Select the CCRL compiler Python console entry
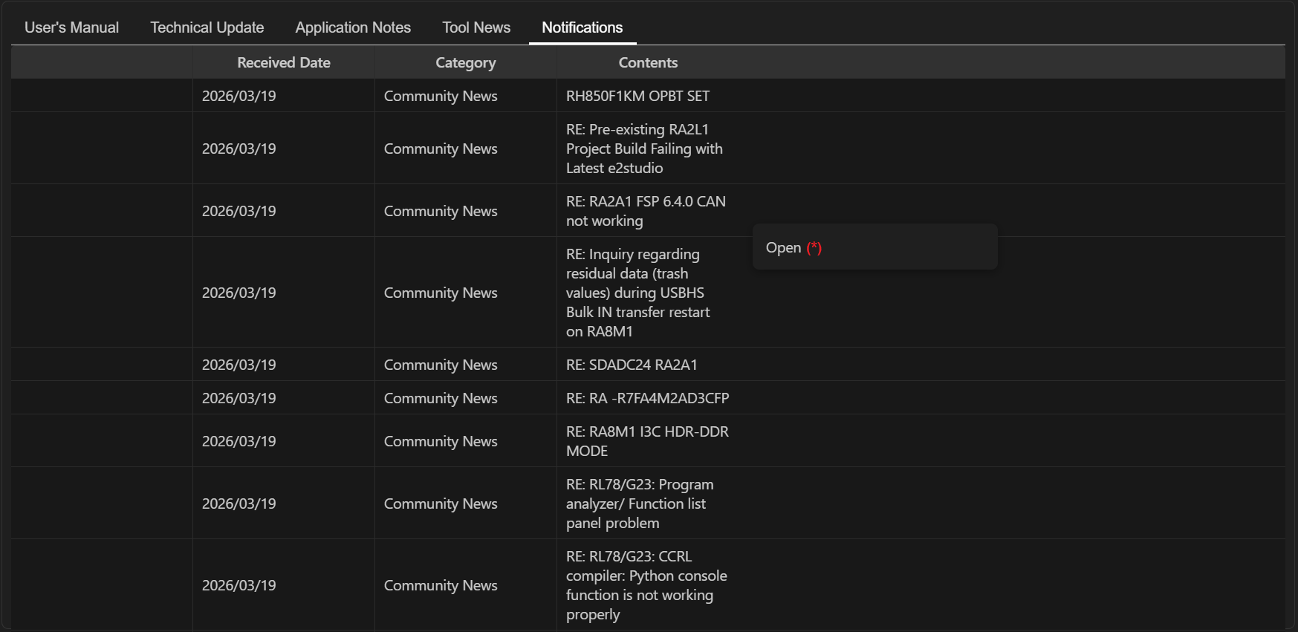The image size is (1298, 632). click(646, 585)
